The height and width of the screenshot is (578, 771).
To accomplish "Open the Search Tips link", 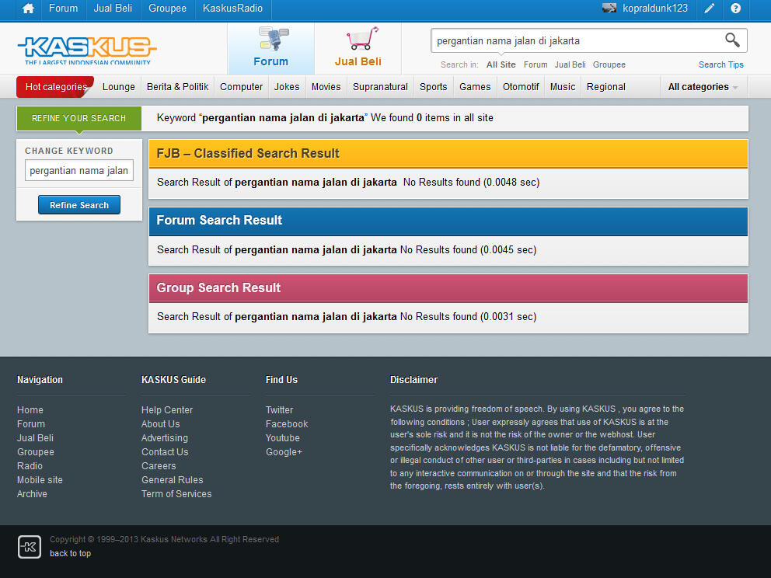I will [x=720, y=65].
